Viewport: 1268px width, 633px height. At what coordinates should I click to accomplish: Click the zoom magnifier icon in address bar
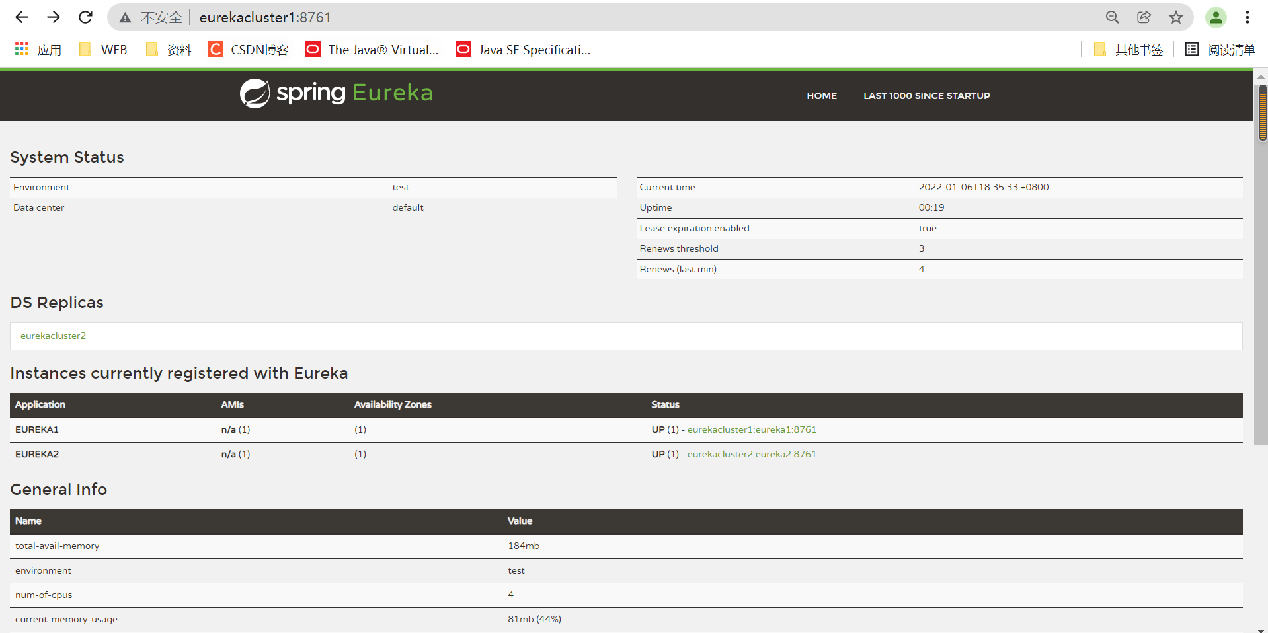1113,17
